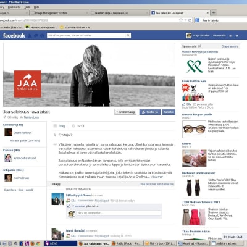247x247 pixels.
Task: Click the Tackar ja button
Action: tap(150, 112)
